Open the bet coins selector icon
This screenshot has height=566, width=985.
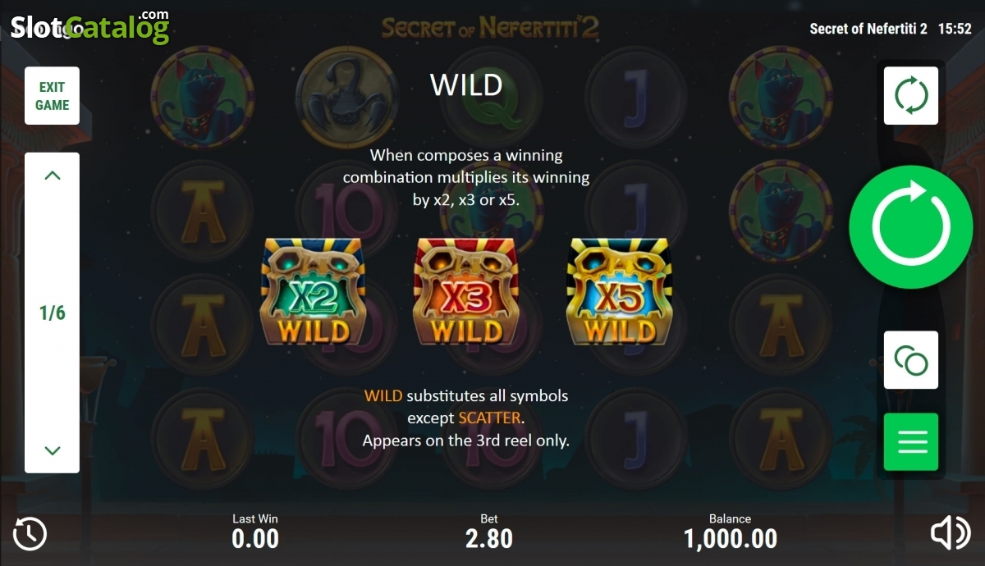coord(911,360)
